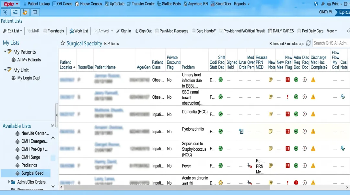Click the refresh list icon
350x195 pixels.
(308, 43)
